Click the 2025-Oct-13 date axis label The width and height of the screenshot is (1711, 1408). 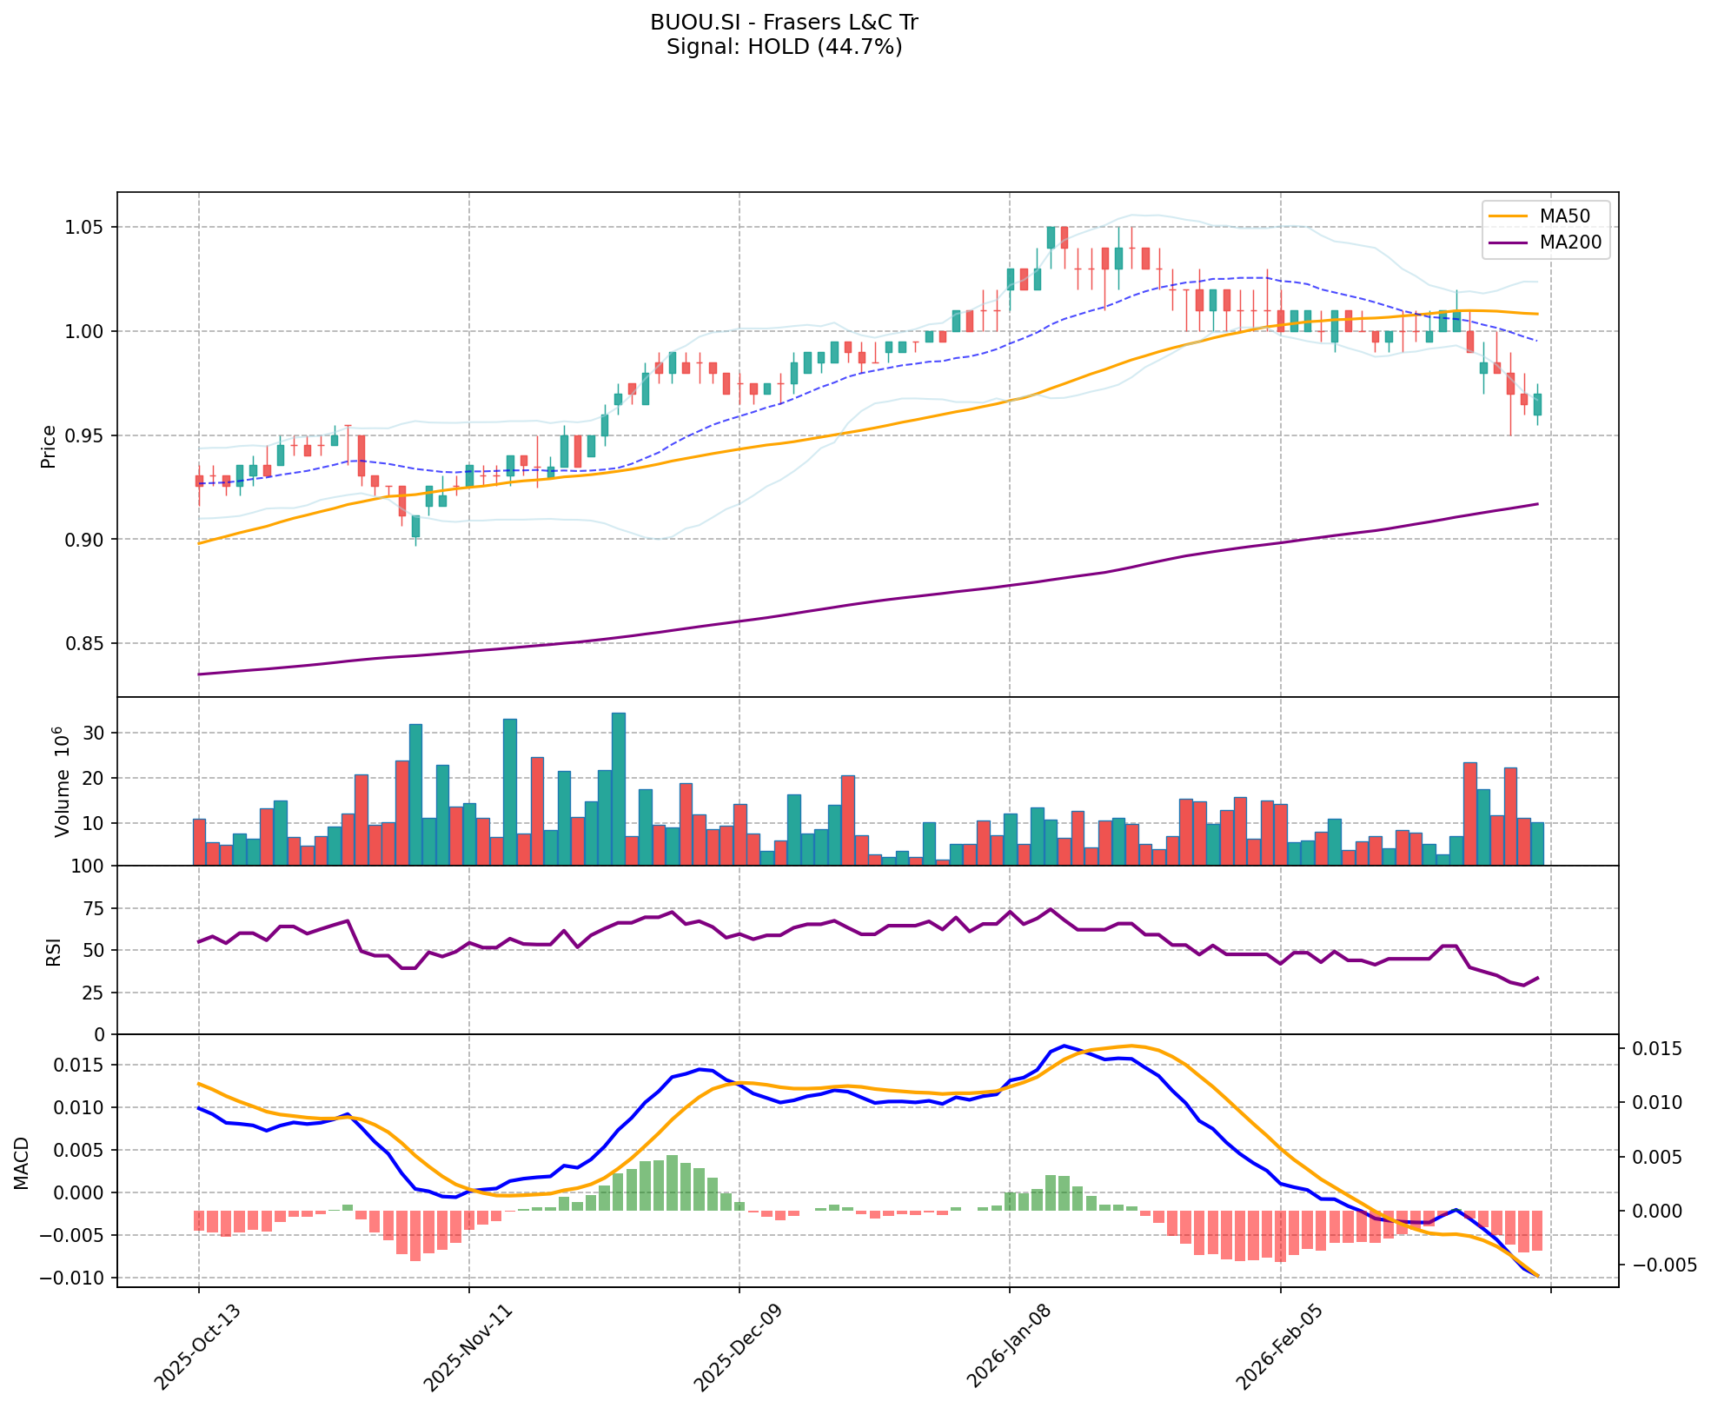tap(196, 1347)
